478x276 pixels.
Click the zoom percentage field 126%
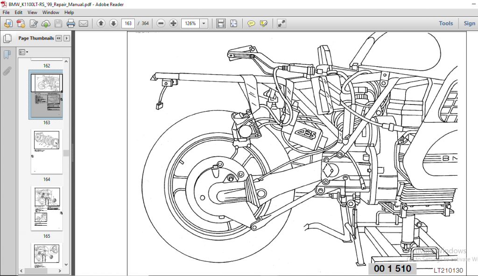click(190, 23)
